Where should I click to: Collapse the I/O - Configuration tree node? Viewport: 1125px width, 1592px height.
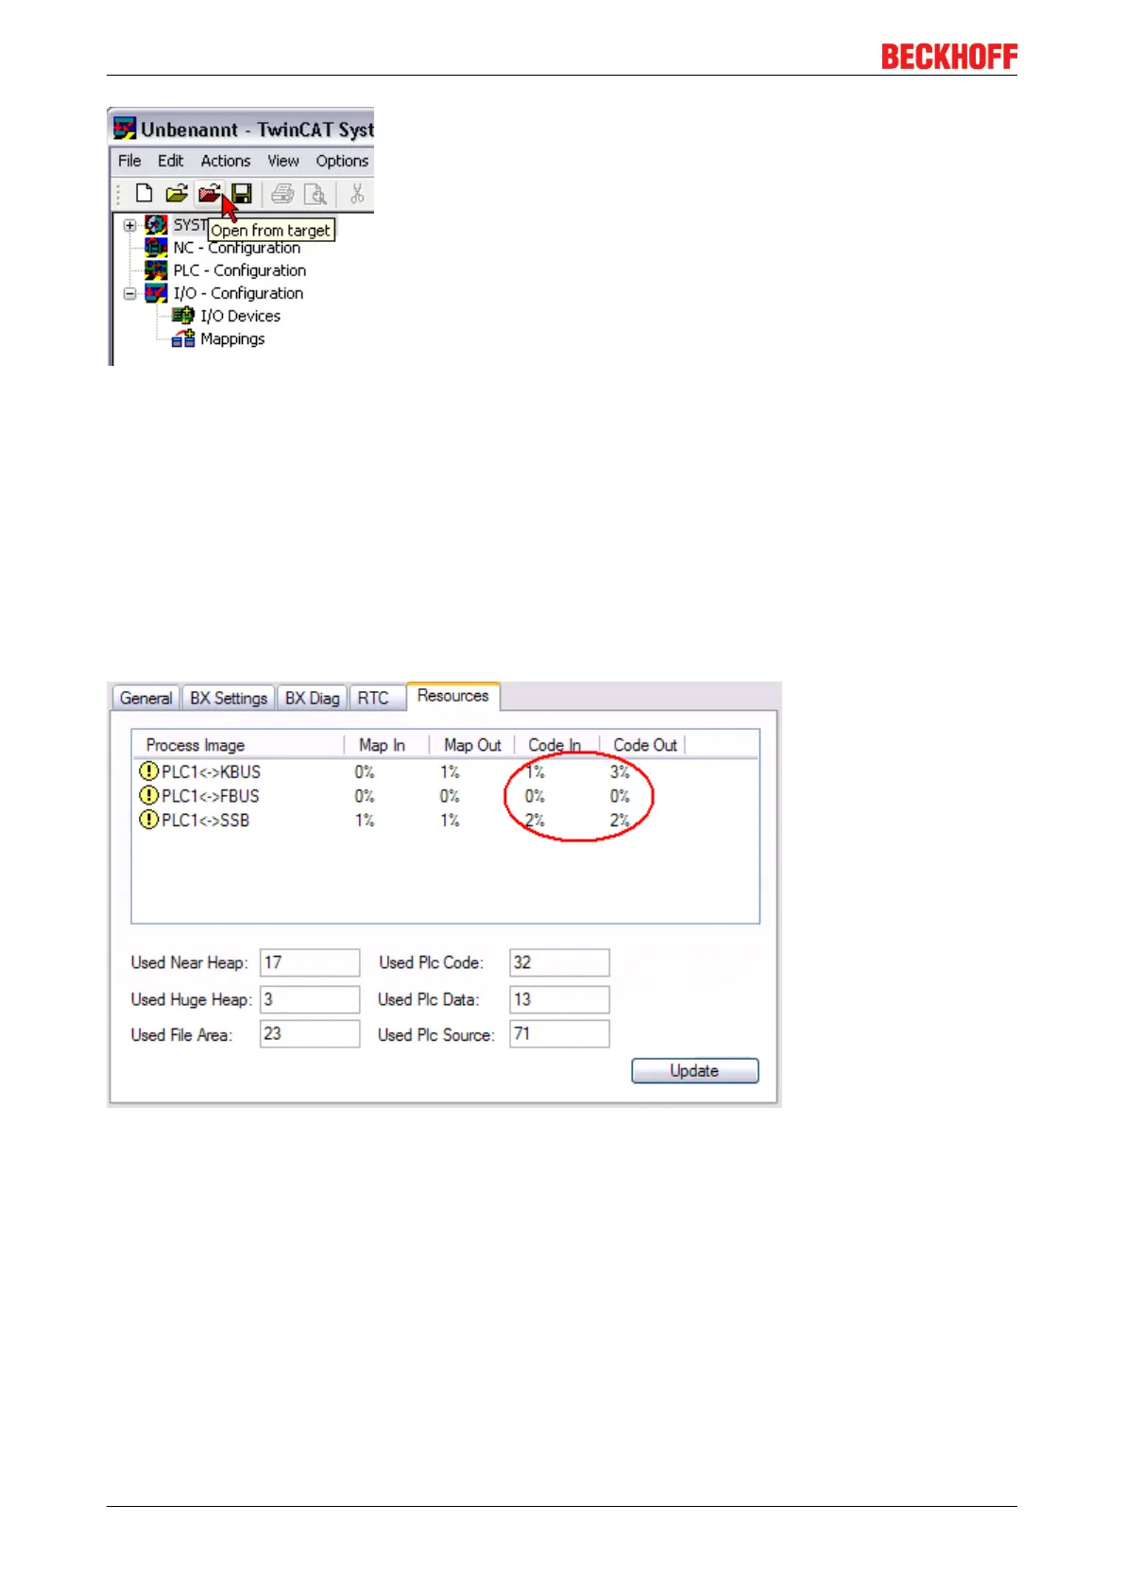pos(129,293)
